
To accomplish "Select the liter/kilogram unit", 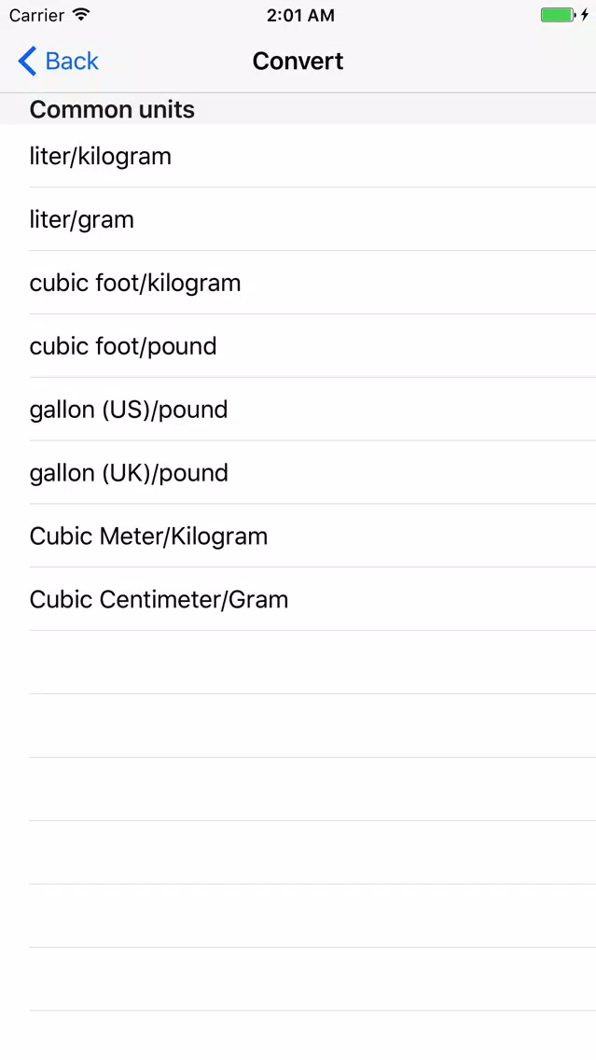I will click(x=298, y=156).
